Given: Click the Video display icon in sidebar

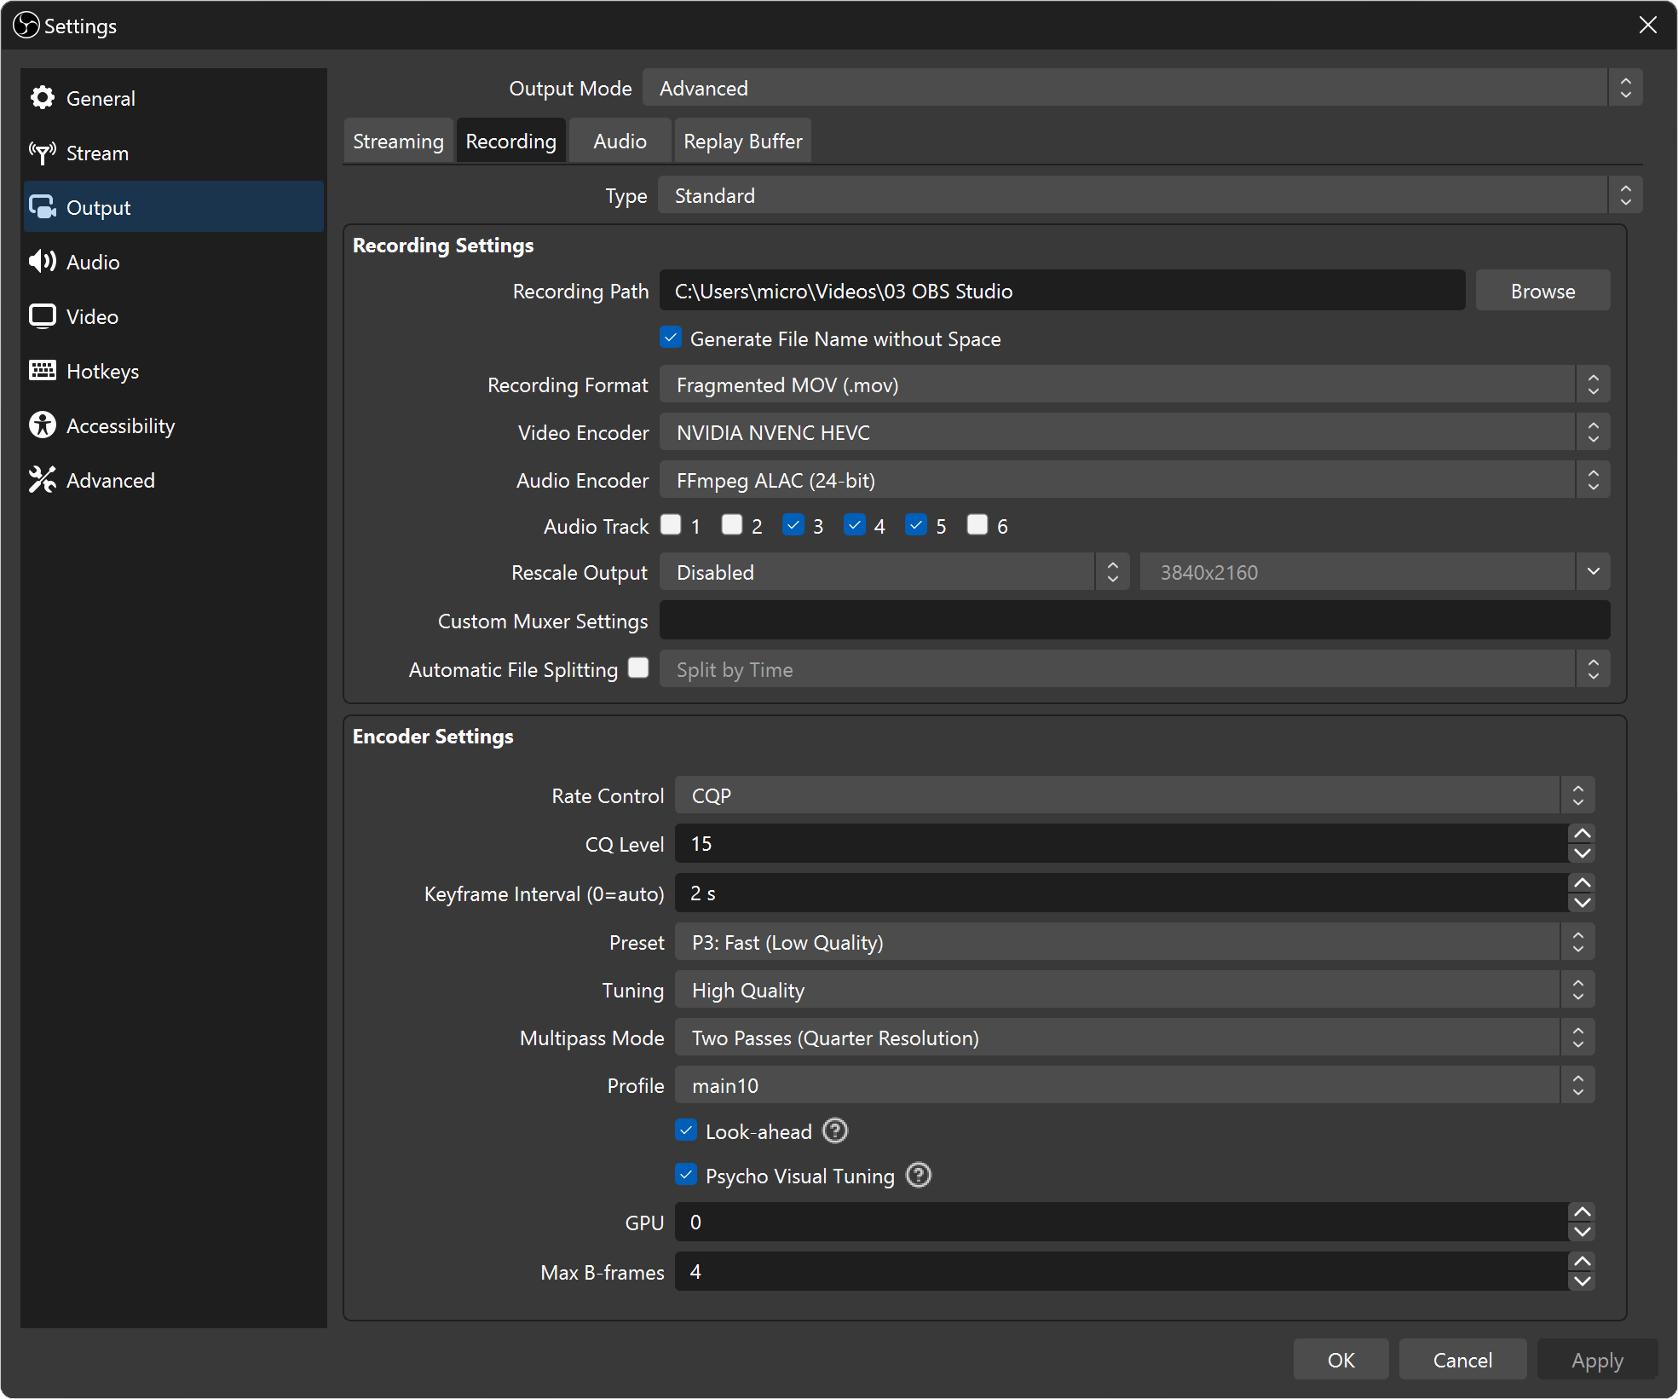Looking at the screenshot, I should point(43,316).
